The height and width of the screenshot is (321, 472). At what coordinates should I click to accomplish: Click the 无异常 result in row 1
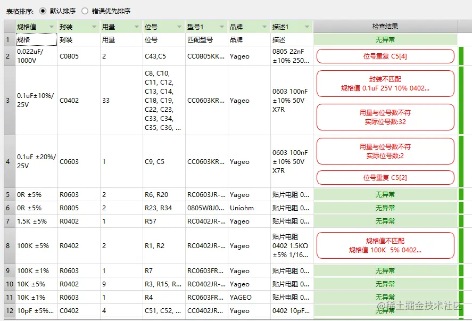(x=385, y=39)
